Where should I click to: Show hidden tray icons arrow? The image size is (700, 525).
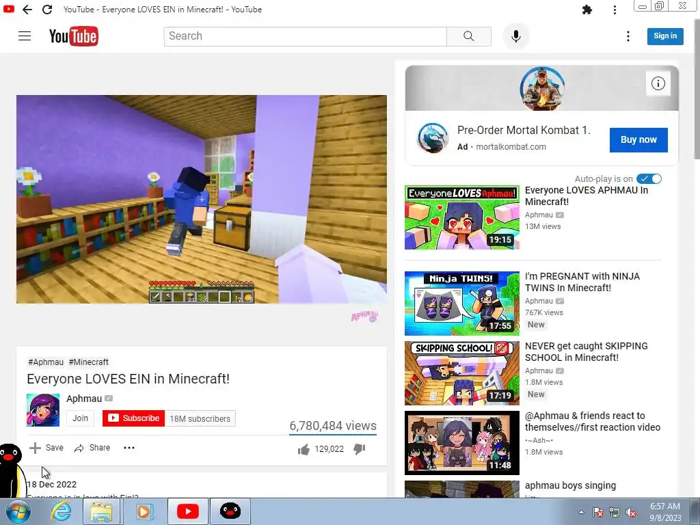(x=581, y=513)
